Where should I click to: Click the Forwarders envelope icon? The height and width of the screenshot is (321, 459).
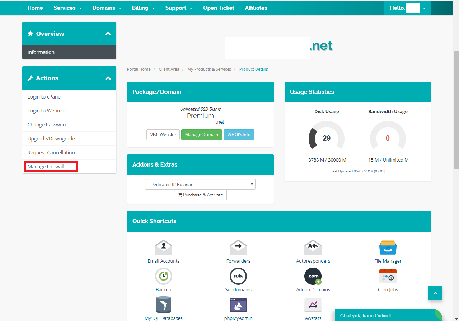click(x=238, y=248)
